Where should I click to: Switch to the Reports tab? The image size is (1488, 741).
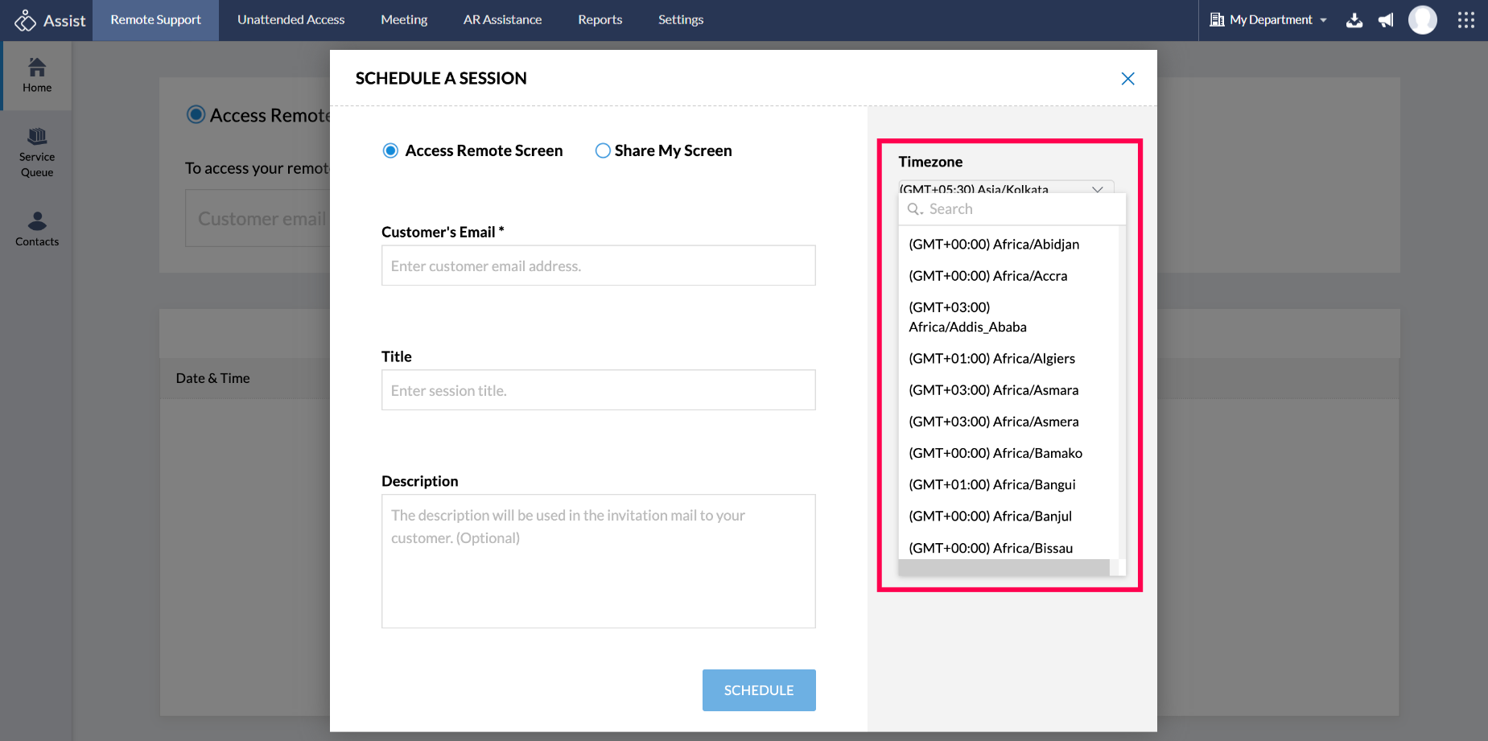point(600,20)
